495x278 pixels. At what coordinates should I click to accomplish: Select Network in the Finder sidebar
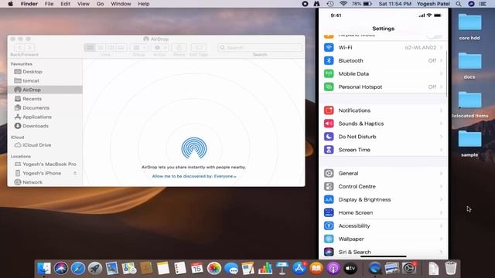click(45, 182)
